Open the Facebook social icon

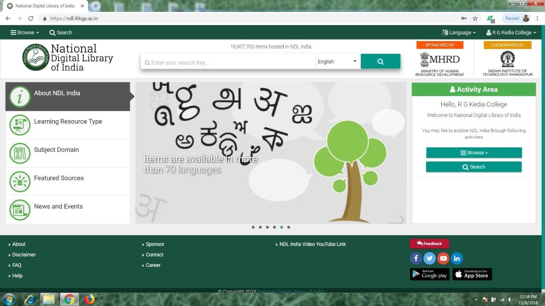click(x=416, y=258)
